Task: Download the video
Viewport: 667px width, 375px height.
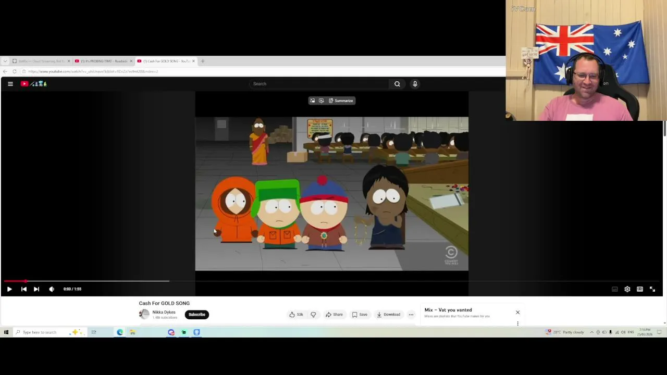Action: (389, 315)
